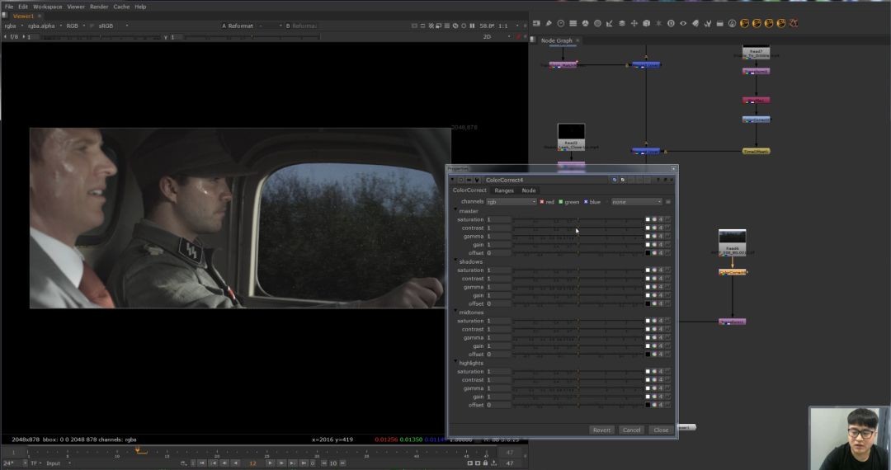Click the Cancel button
The width and height of the screenshot is (891, 470).
(x=631, y=430)
